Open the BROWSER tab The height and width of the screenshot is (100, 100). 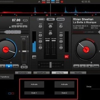pos(23,73)
